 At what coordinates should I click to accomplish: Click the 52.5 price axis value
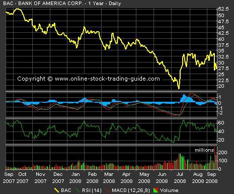(x=223, y=9)
